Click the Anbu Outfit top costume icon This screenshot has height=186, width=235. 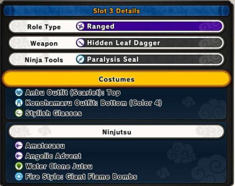[x=19, y=92]
